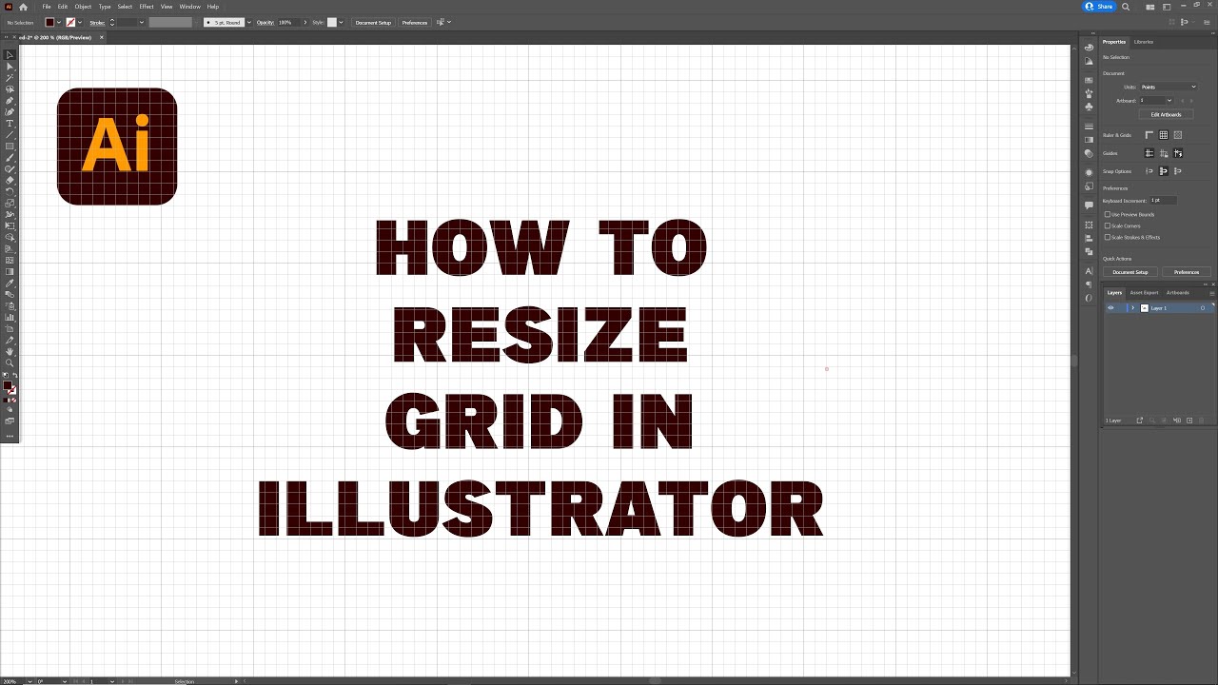Select the Selection tool arrow
This screenshot has height=685, width=1218.
pyautogui.click(x=10, y=54)
